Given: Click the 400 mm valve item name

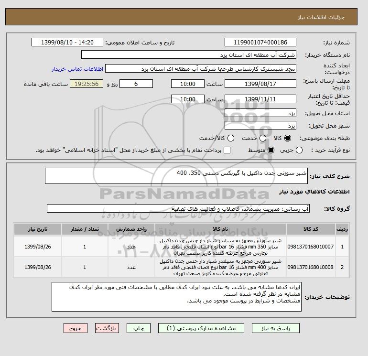Looking at the screenshot, I should 220,267.
